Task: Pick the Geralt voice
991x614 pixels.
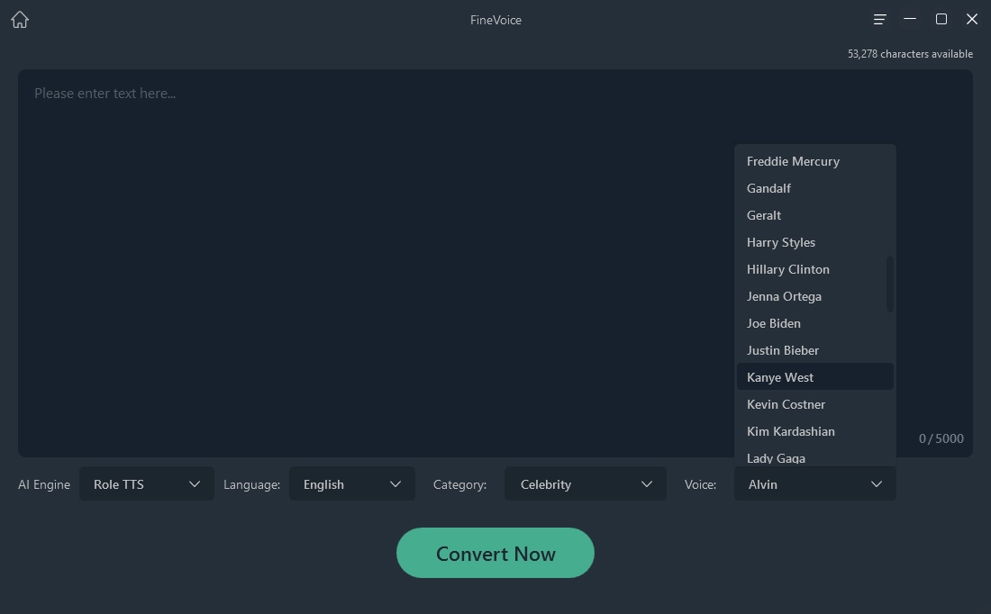Action: click(815, 215)
